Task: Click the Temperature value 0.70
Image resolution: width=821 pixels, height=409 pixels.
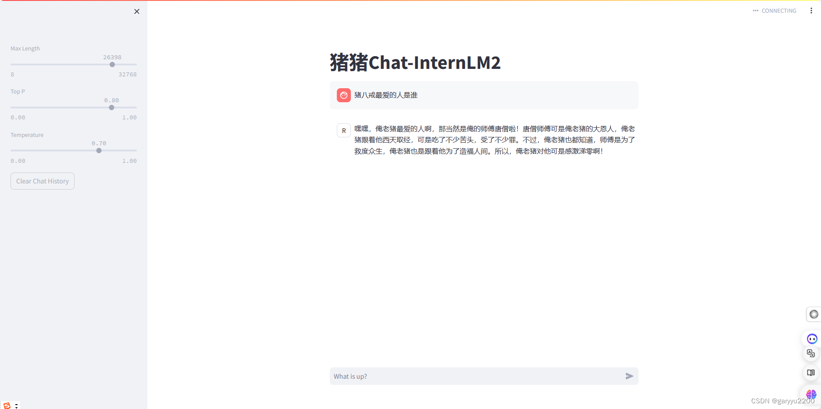Action: (99, 143)
